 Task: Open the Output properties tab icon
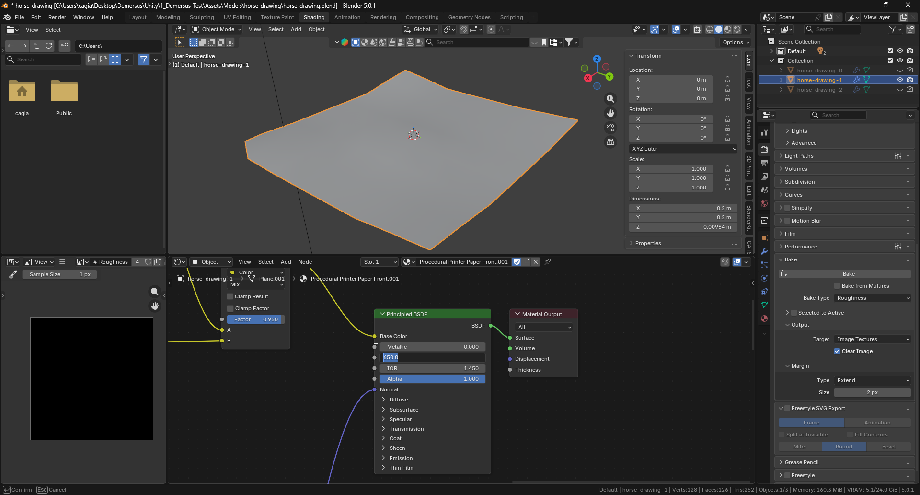[764, 163]
